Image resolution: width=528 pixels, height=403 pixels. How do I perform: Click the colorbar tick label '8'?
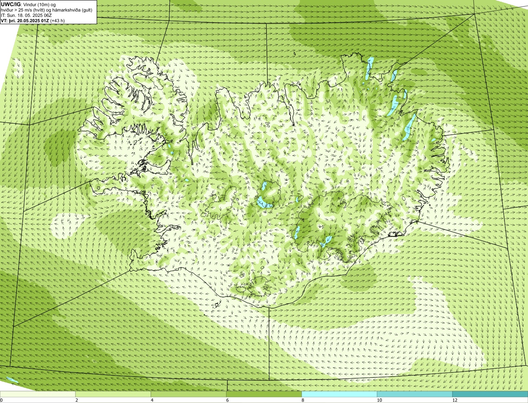pyautogui.click(x=303, y=400)
